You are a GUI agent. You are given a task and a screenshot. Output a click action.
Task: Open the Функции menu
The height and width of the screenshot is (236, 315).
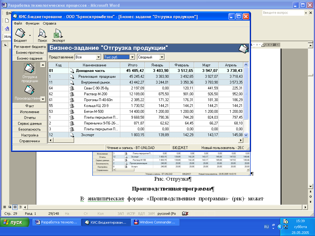(x=32, y=23)
